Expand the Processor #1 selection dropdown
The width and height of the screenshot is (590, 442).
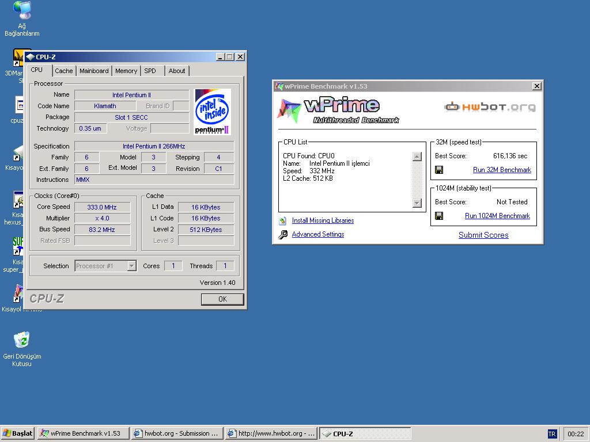[131, 266]
